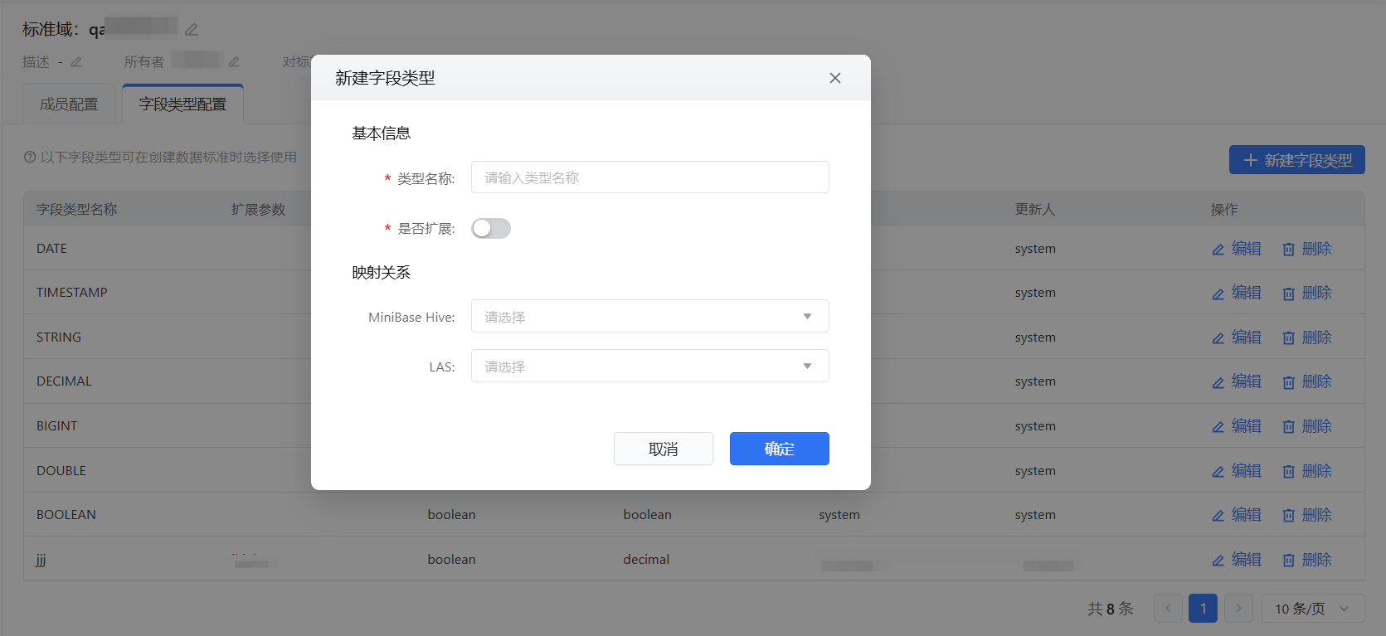Image resolution: width=1386 pixels, height=636 pixels.
Task: Select the DECIMAL row name cell
Action: [x=64, y=381]
